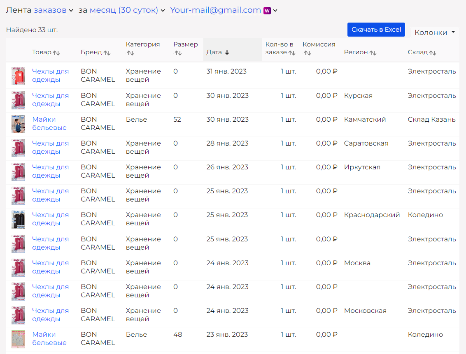This screenshot has height=354, width=466.
Task: Click product thumbnail in Саратовская row
Action: (18, 148)
